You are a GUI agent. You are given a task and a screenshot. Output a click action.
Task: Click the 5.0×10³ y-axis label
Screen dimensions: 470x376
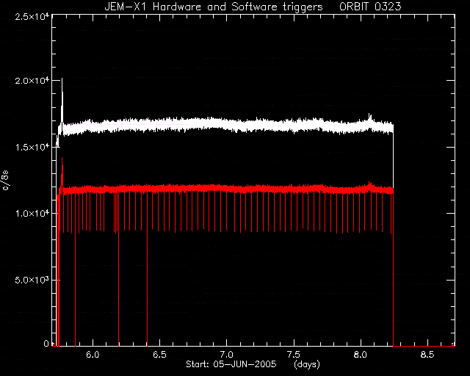[32, 280]
